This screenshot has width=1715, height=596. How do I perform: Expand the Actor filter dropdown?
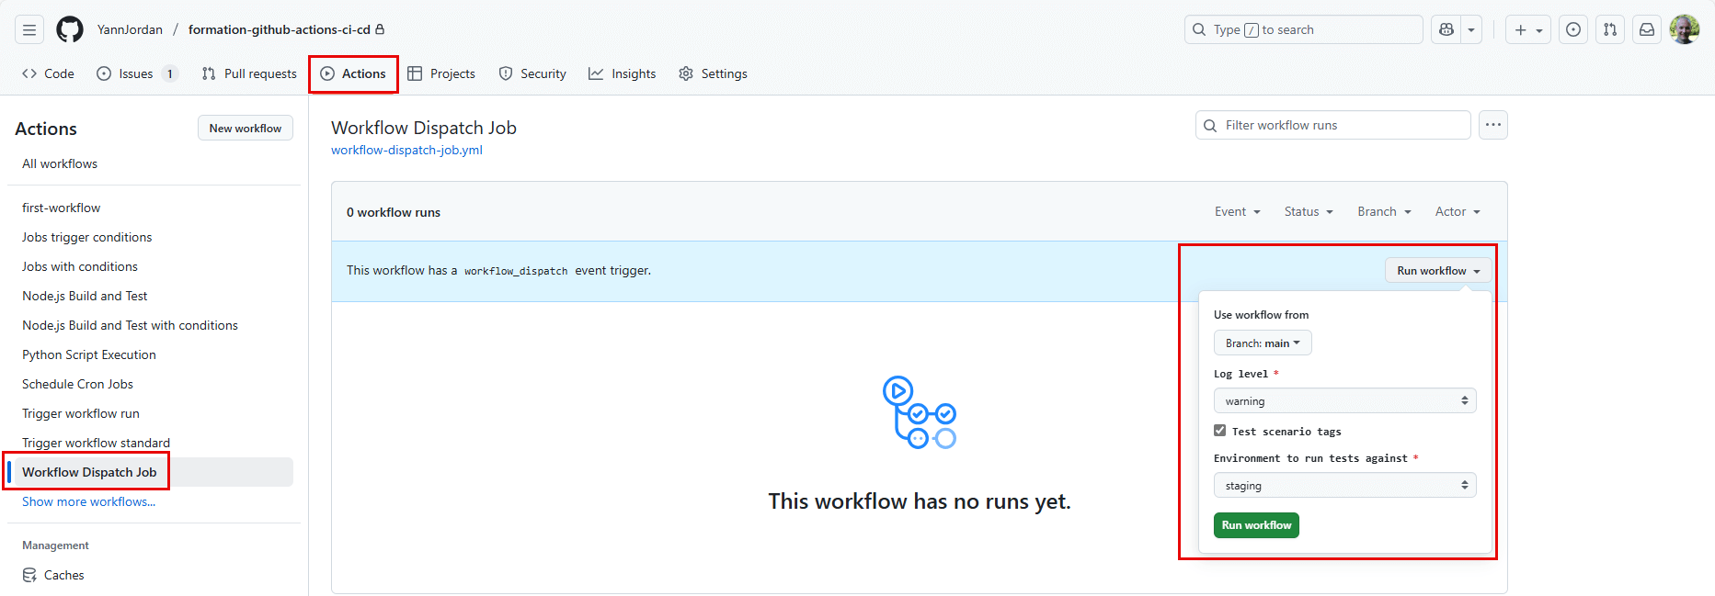1458,211
